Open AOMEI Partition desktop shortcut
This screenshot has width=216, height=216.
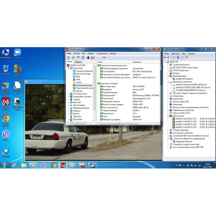[x=6, y=88]
